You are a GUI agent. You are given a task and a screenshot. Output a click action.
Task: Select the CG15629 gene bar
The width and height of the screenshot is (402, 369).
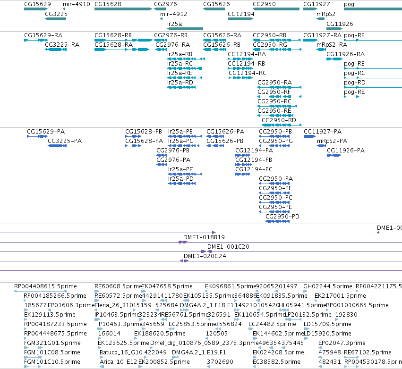(x=36, y=9)
